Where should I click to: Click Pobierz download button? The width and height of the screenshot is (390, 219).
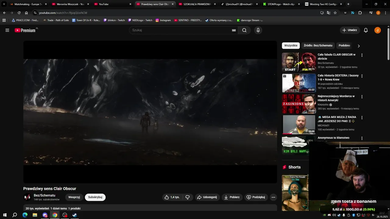[232, 197]
